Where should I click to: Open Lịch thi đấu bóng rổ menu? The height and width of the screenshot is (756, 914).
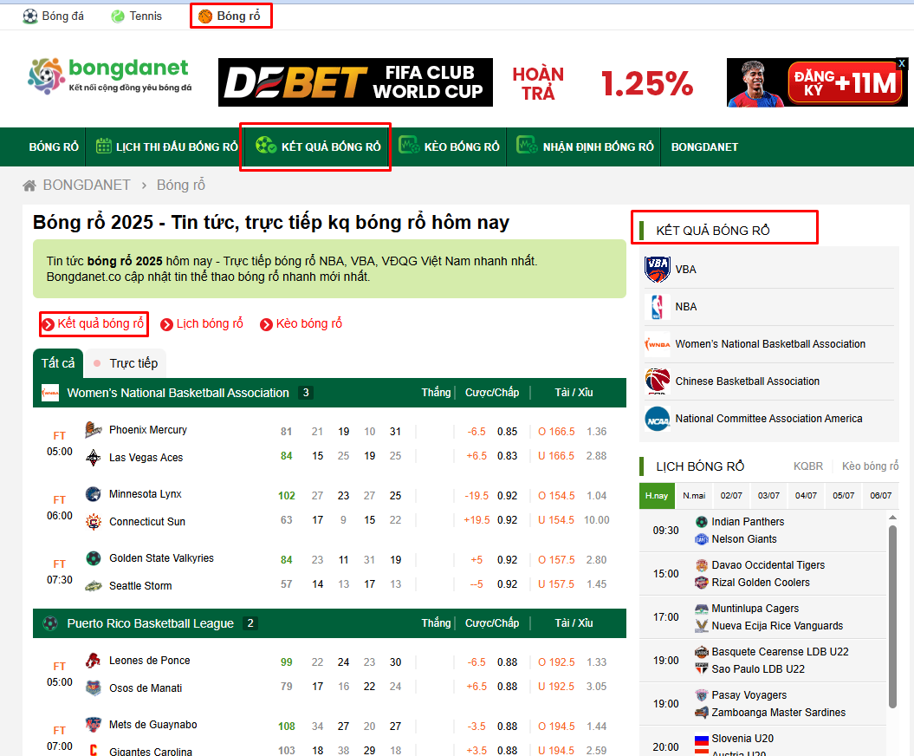[x=166, y=147]
